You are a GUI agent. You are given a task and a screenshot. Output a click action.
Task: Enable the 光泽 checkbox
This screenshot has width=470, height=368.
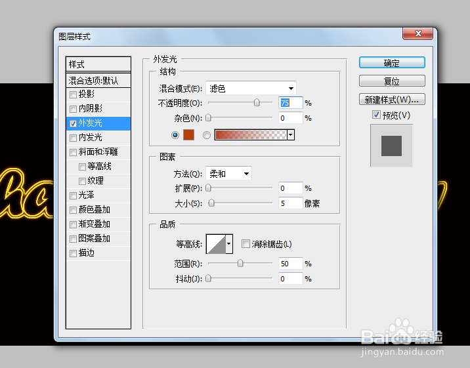tap(73, 195)
